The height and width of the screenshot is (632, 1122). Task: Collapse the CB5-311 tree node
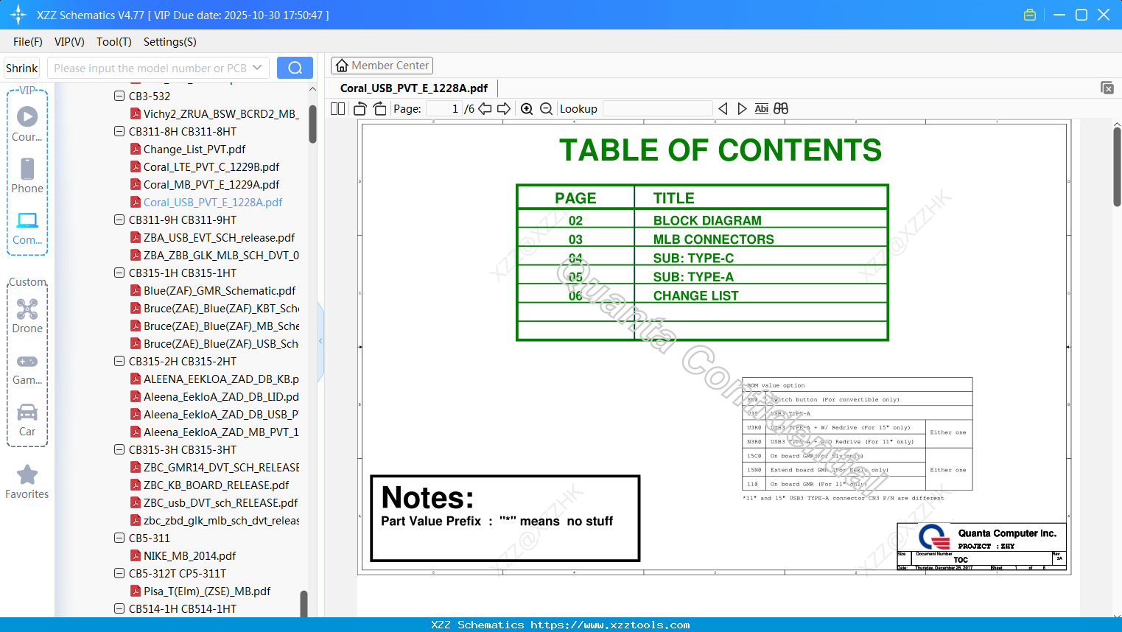tap(119, 538)
